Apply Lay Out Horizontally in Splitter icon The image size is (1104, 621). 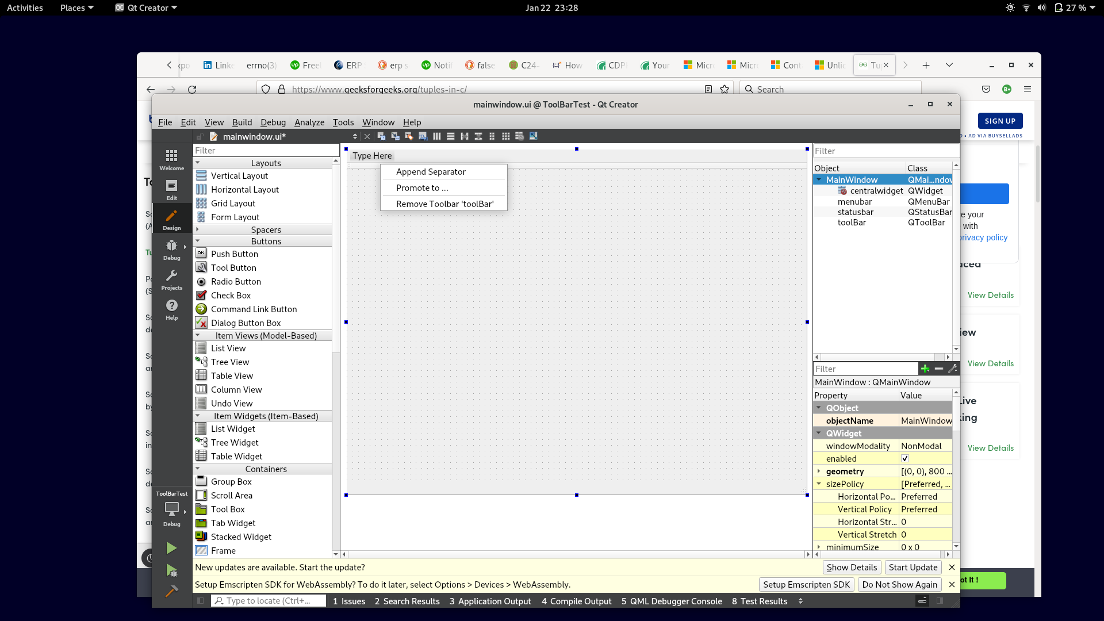pyautogui.click(x=464, y=136)
